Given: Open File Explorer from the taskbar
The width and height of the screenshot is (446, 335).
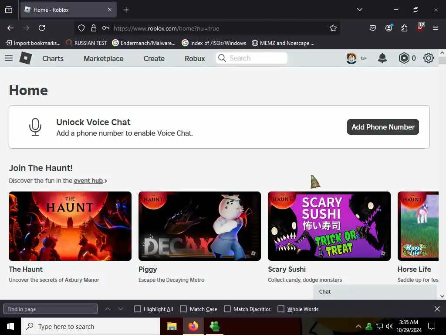Looking at the screenshot, I should 172,326.
